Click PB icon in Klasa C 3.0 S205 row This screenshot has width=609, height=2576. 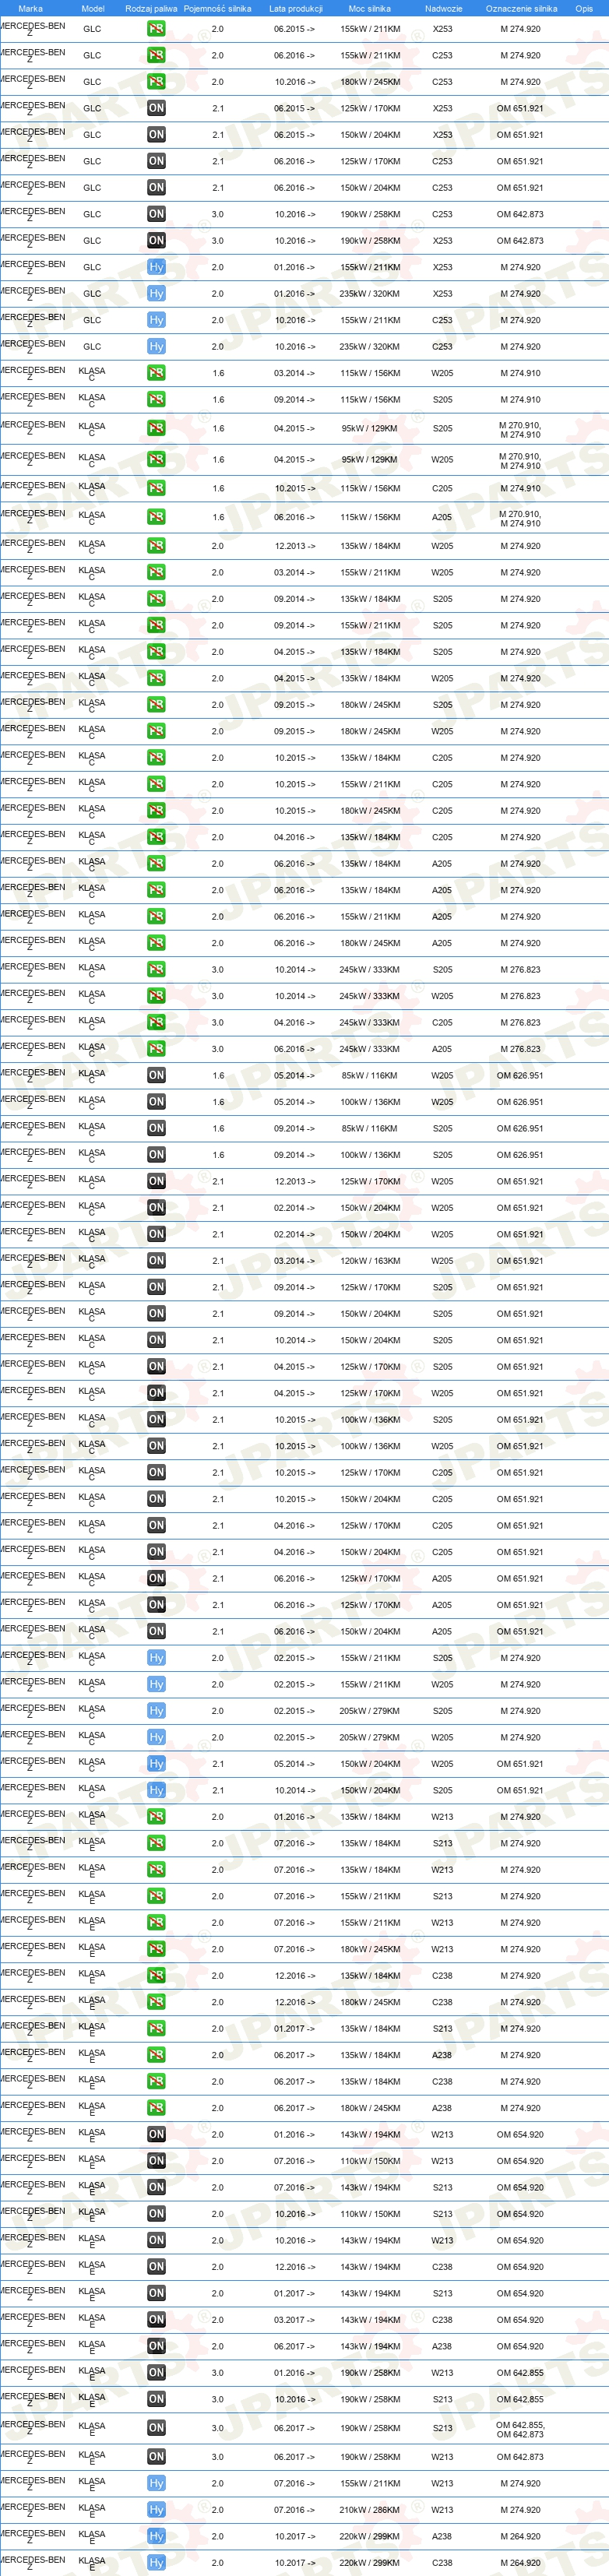pos(156,969)
